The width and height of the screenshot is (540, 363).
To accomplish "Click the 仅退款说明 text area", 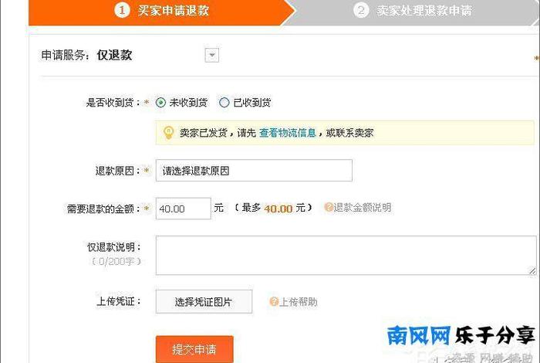I will (346, 256).
